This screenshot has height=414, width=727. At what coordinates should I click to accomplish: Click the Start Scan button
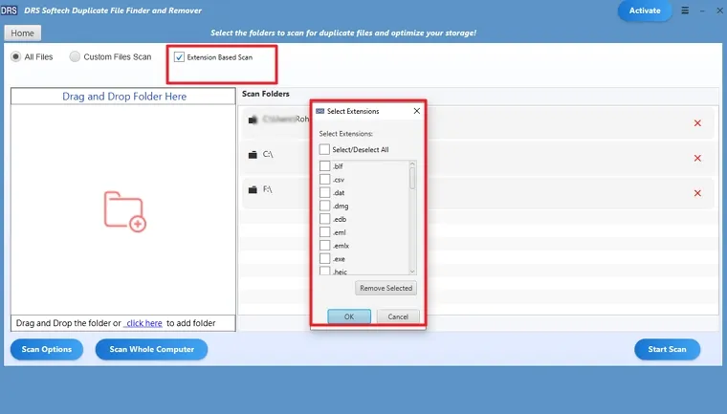[x=667, y=349]
